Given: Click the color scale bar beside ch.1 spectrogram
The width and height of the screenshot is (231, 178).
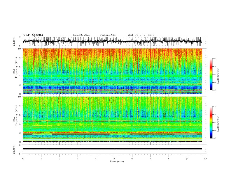Looking at the screenshot, I should [x=211, y=74].
